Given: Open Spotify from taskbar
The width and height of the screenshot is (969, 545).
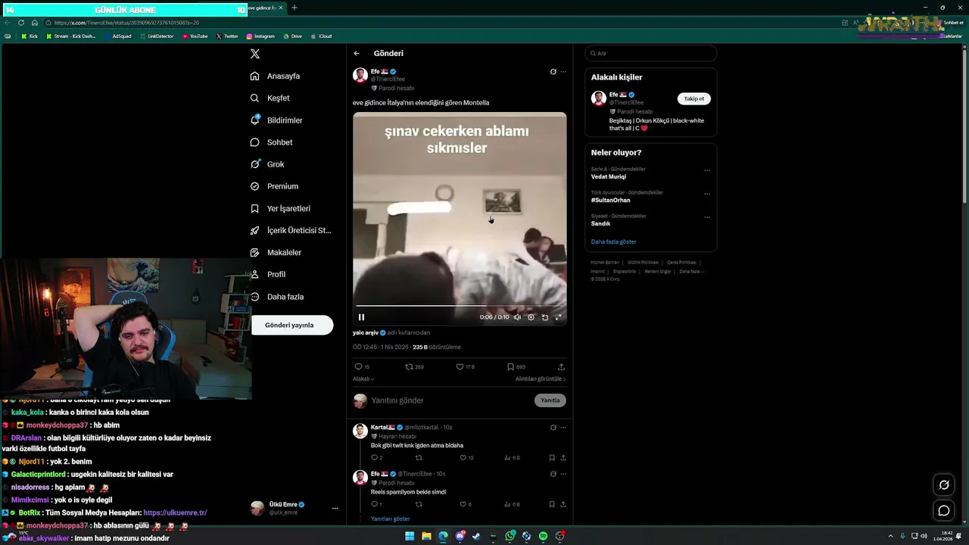Looking at the screenshot, I should (x=543, y=536).
